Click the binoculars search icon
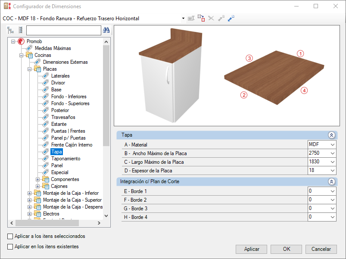The image size is (346, 259). [x=106, y=30]
